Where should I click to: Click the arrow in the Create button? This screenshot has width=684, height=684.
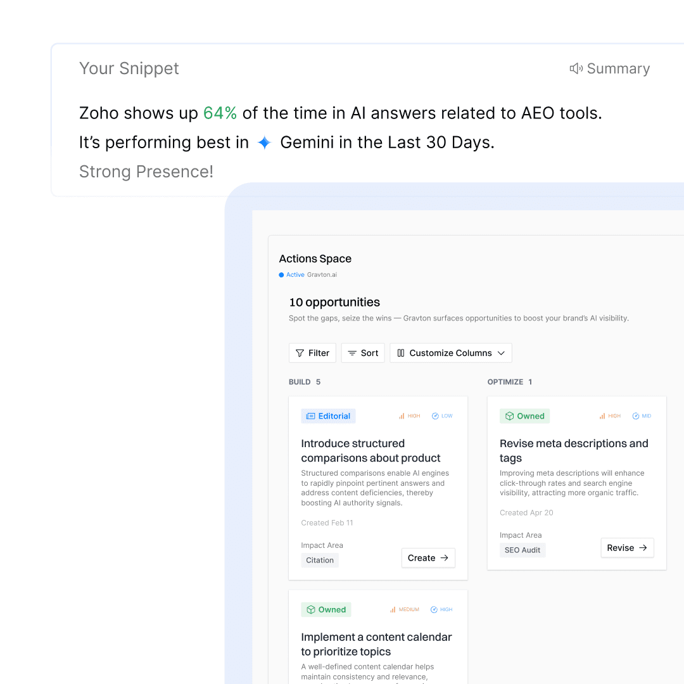(x=444, y=558)
